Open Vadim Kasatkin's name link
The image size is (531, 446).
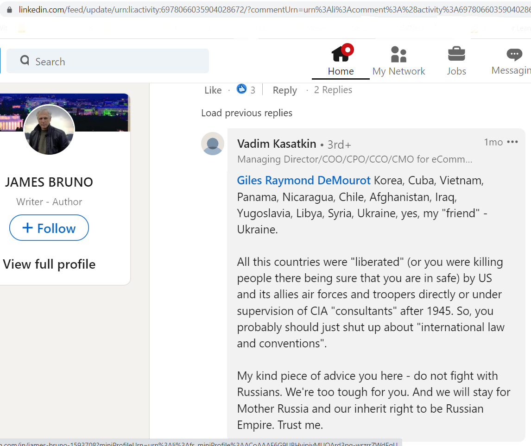click(x=277, y=144)
